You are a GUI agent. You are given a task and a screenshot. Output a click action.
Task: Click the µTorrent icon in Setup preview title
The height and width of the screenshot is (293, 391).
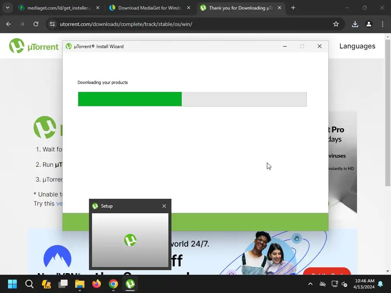click(x=95, y=206)
